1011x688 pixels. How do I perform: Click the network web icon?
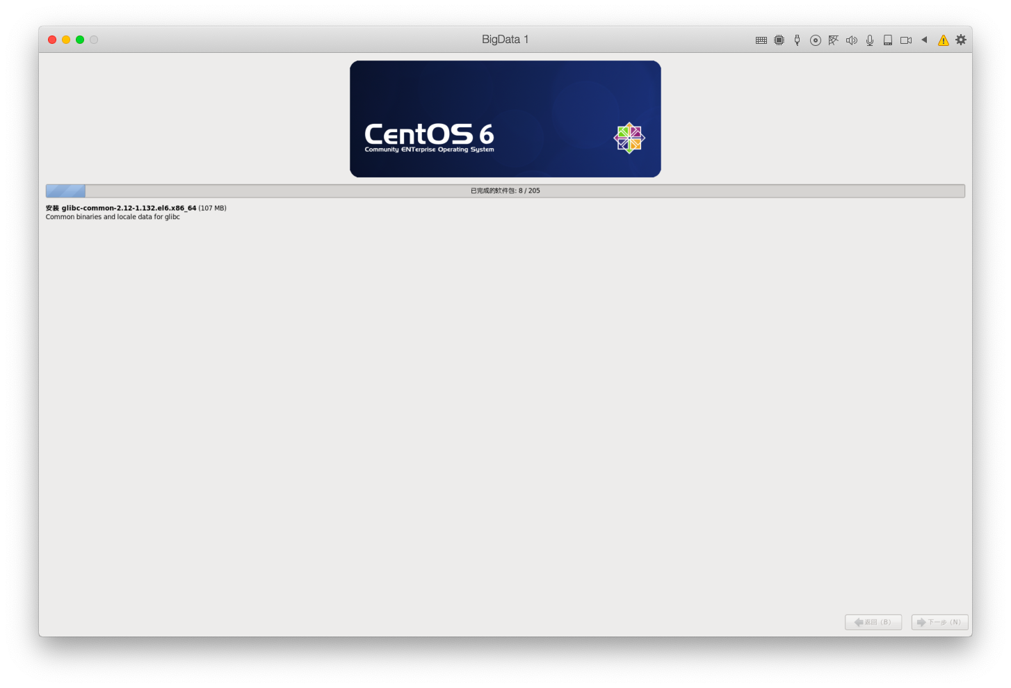tap(834, 40)
